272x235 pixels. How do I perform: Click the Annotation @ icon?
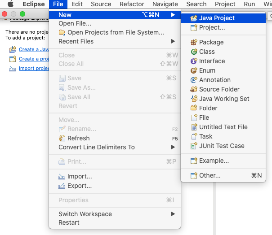194,80
